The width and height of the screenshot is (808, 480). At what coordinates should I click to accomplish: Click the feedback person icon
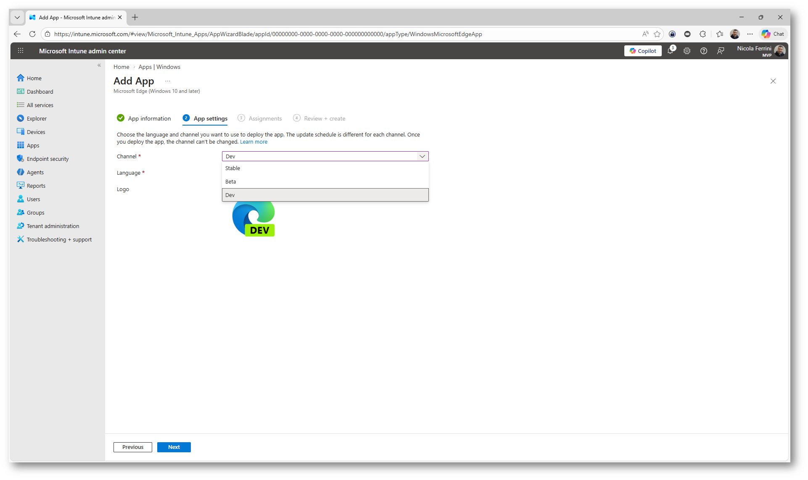coord(721,51)
